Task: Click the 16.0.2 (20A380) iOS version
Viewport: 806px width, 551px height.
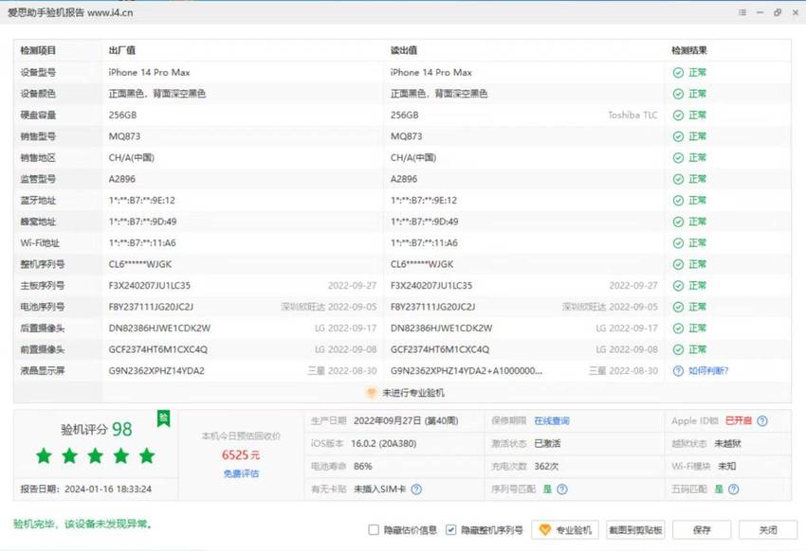Action: (383, 443)
